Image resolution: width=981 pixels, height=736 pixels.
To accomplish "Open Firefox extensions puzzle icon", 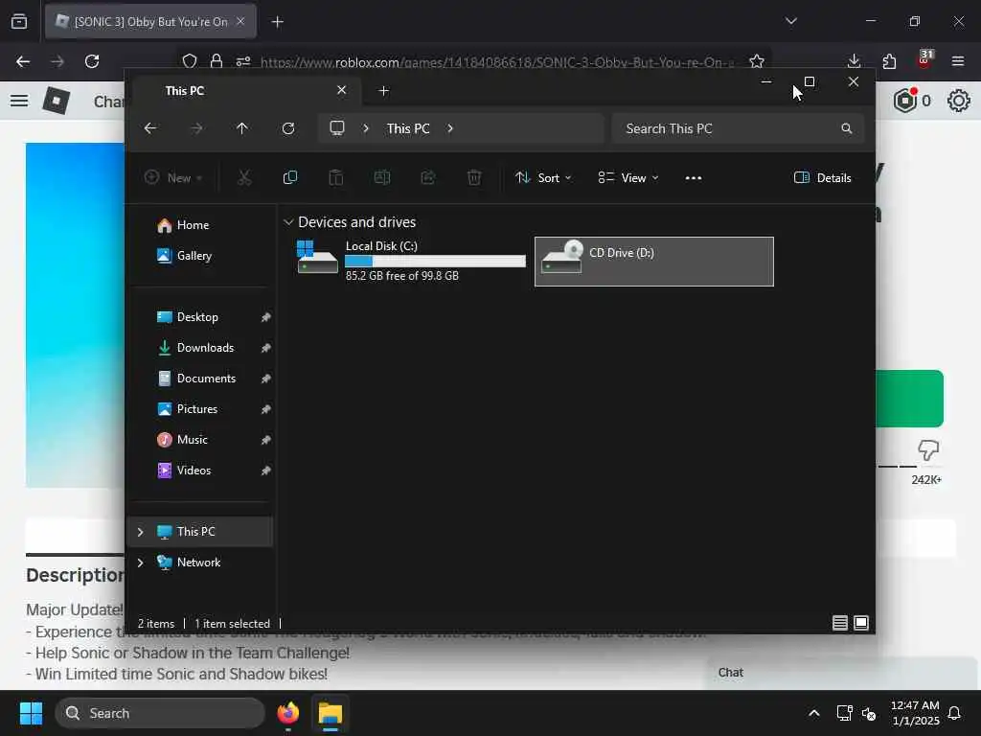I will 889,61.
